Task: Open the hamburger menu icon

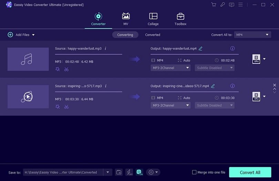Action: point(240,4)
